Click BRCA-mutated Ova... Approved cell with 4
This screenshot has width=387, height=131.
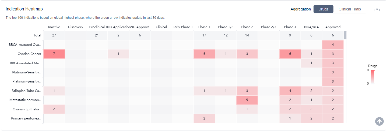333,45
